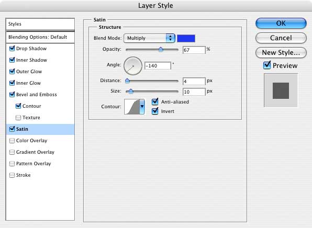Open the Blend Mode Multiply dropdown
This screenshot has width=312, height=228.
(149, 38)
